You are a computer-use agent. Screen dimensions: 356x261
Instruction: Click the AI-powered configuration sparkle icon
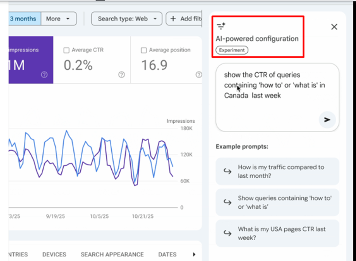click(x=221, y=26)
